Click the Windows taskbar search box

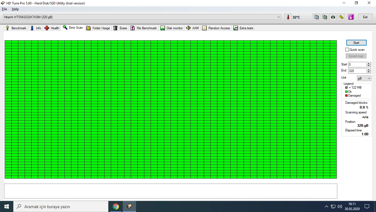(x=61, y=206)
